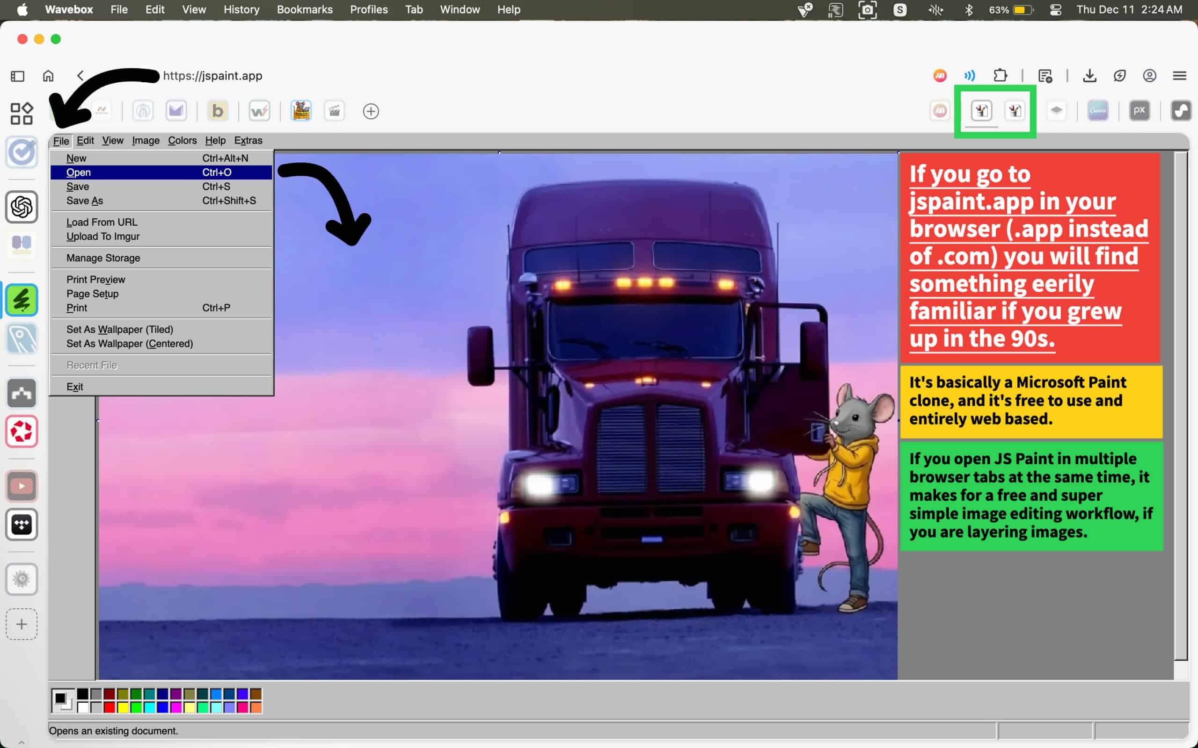Pick the red color swatch in palette
Viewport: 1198px width, 748px height.
[x=110, y=707]
